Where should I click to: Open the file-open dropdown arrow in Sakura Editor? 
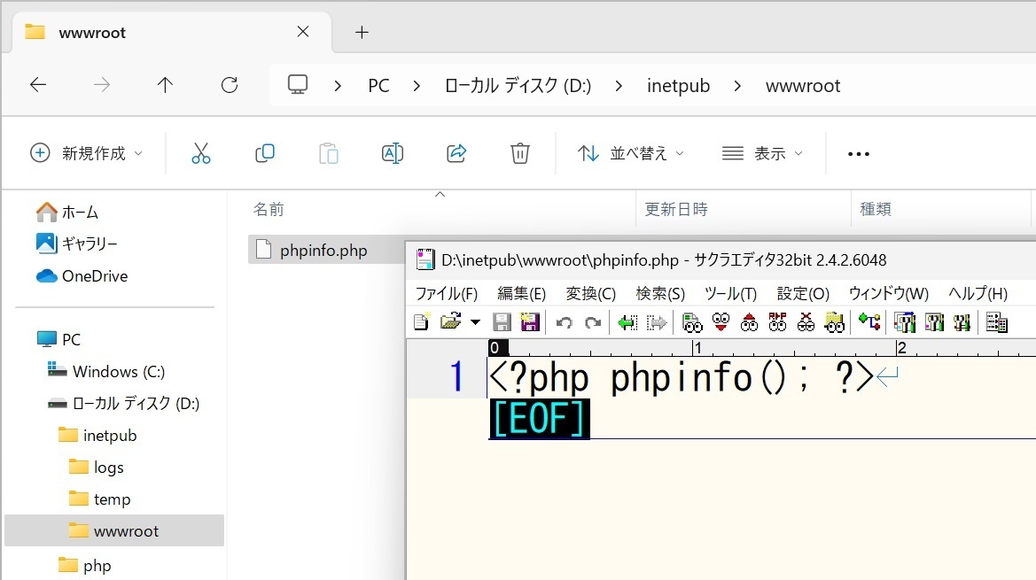coord(476,322)
